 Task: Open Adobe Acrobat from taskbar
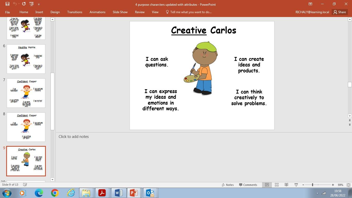click(x=102, y=193)
